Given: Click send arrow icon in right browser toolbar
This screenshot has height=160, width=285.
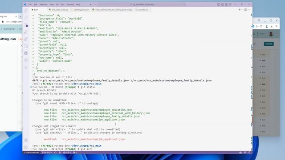Looking at the screenshot, I should [257, 27].
